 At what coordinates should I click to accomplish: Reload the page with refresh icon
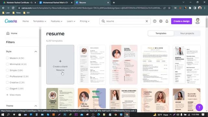tap(13, 8)
